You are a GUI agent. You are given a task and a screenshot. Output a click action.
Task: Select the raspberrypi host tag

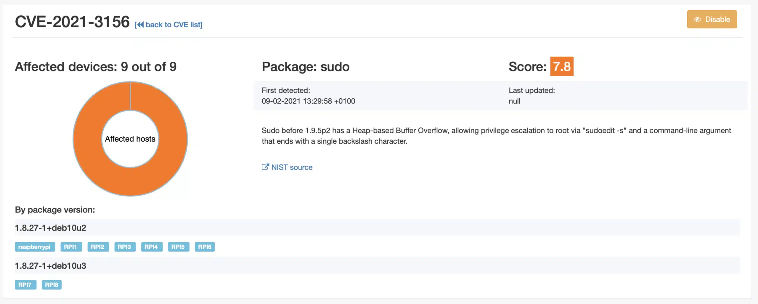35,247
